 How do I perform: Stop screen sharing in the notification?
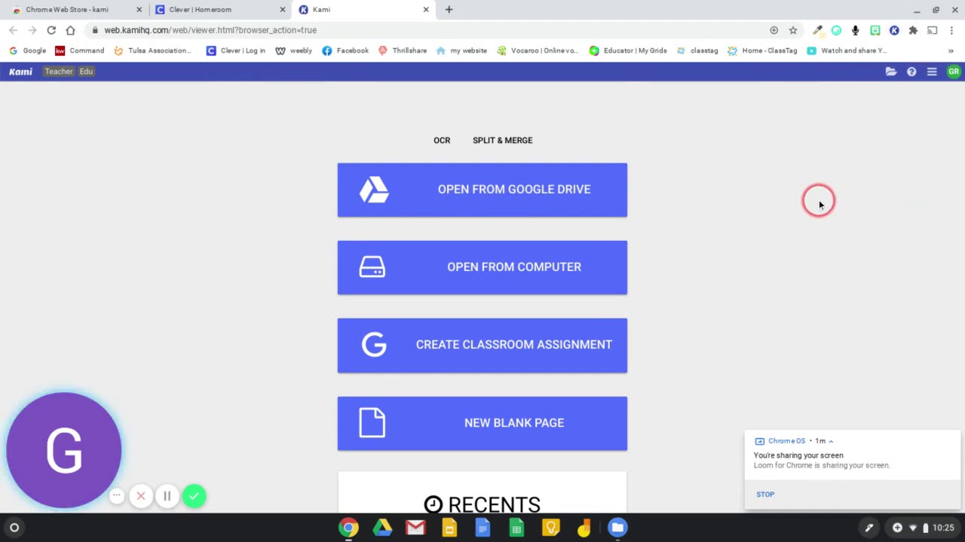(765, 495)
